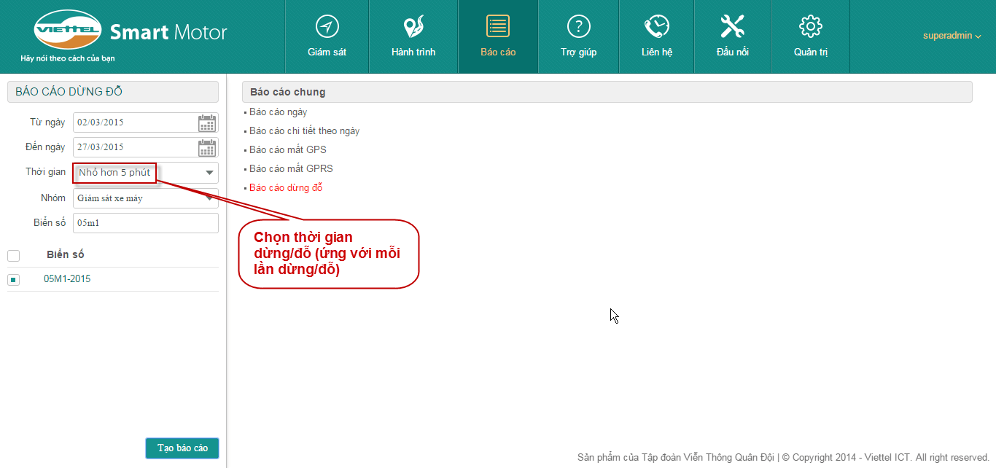Open Đấu nối tools icon
The height and width of the screenshot is (468, 996).
732,27
